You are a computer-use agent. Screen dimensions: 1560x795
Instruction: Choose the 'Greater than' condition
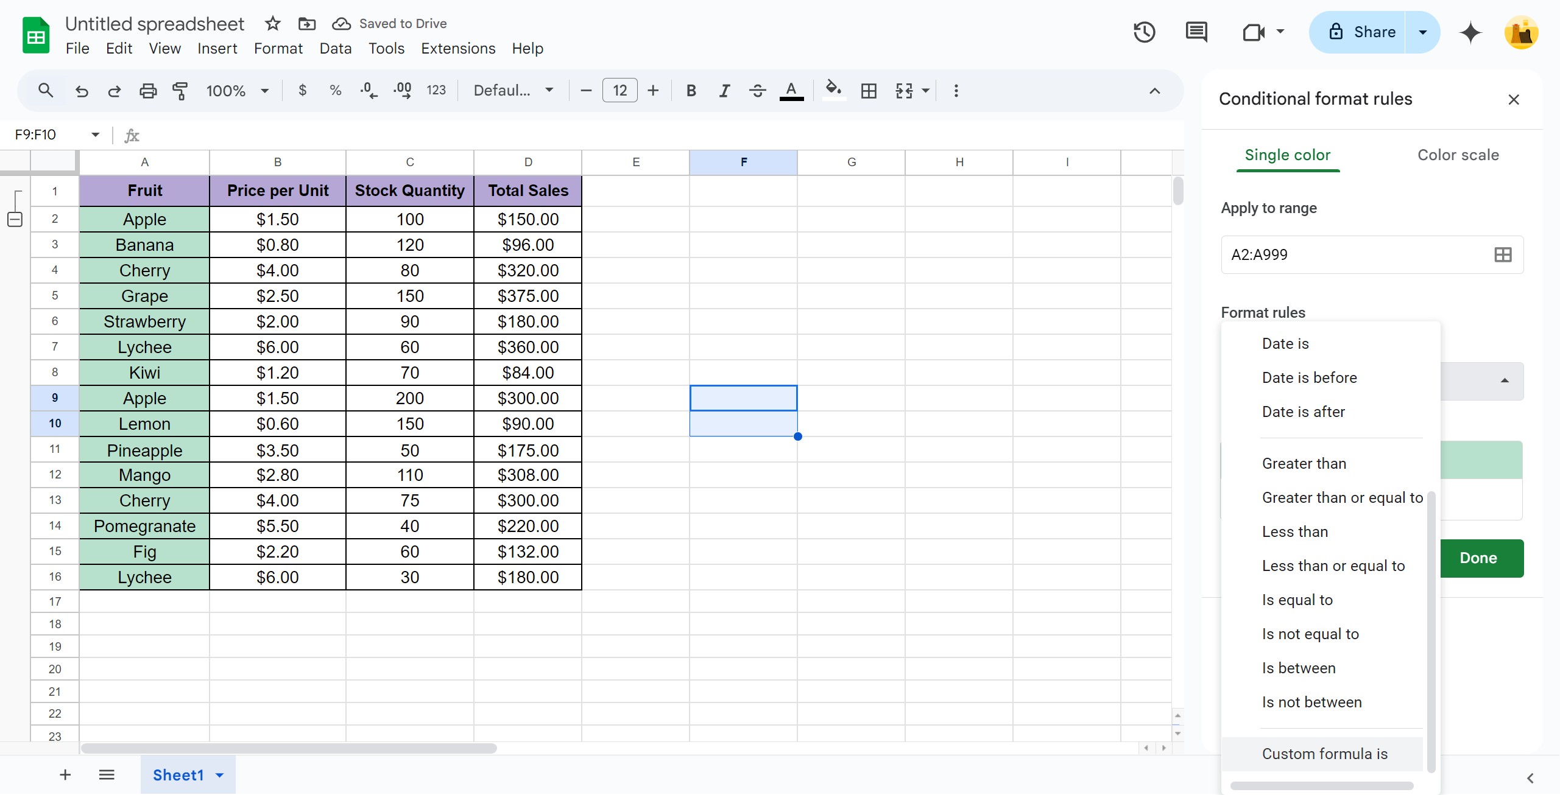coord(1322,463)
